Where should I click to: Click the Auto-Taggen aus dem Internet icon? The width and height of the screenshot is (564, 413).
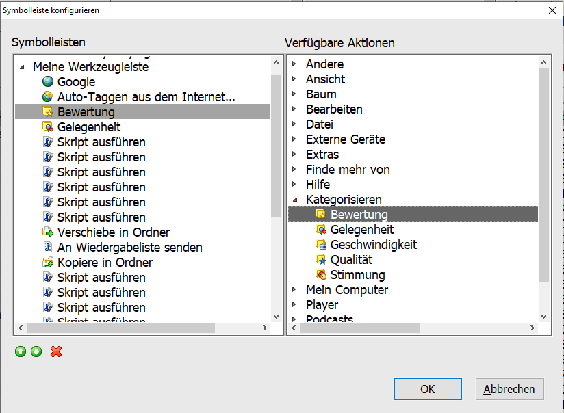(x=48, y=97)
